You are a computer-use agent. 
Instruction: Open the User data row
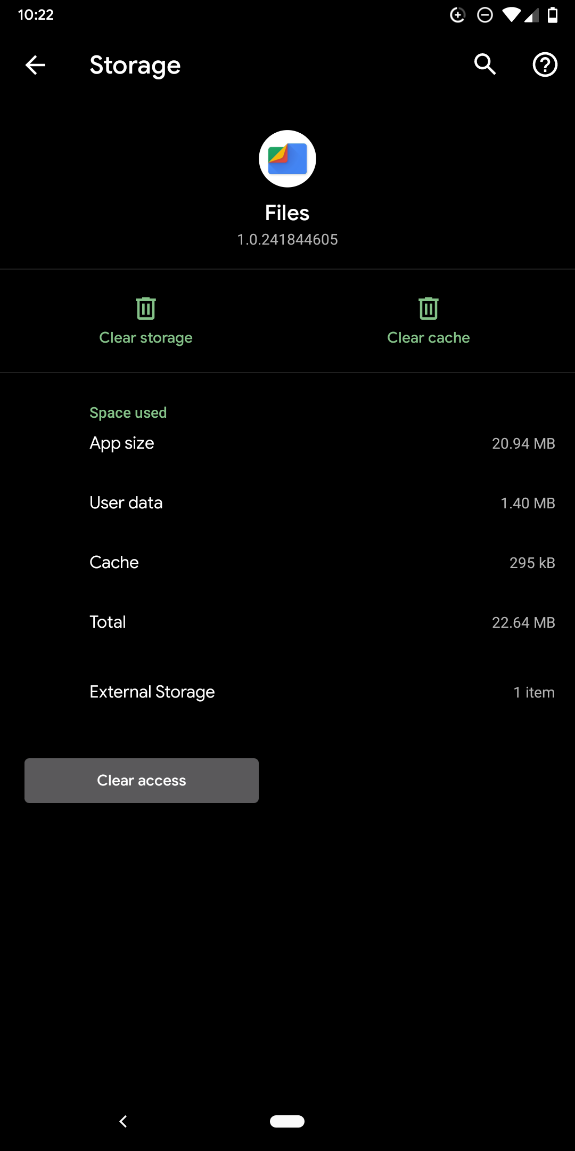[287, 502]
